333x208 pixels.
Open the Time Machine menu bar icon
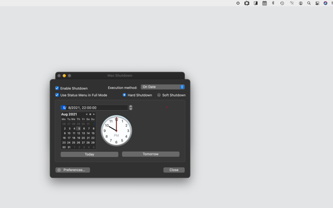(x=282, y=3)
